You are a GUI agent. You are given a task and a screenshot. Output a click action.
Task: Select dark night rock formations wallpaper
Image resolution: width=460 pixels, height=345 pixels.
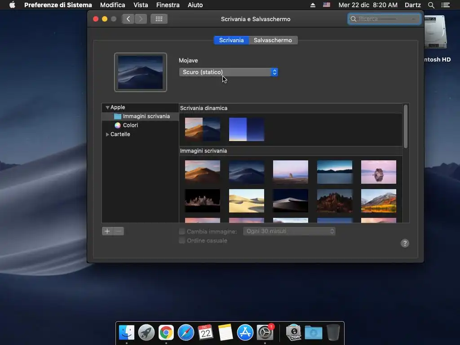coord(203,201)
